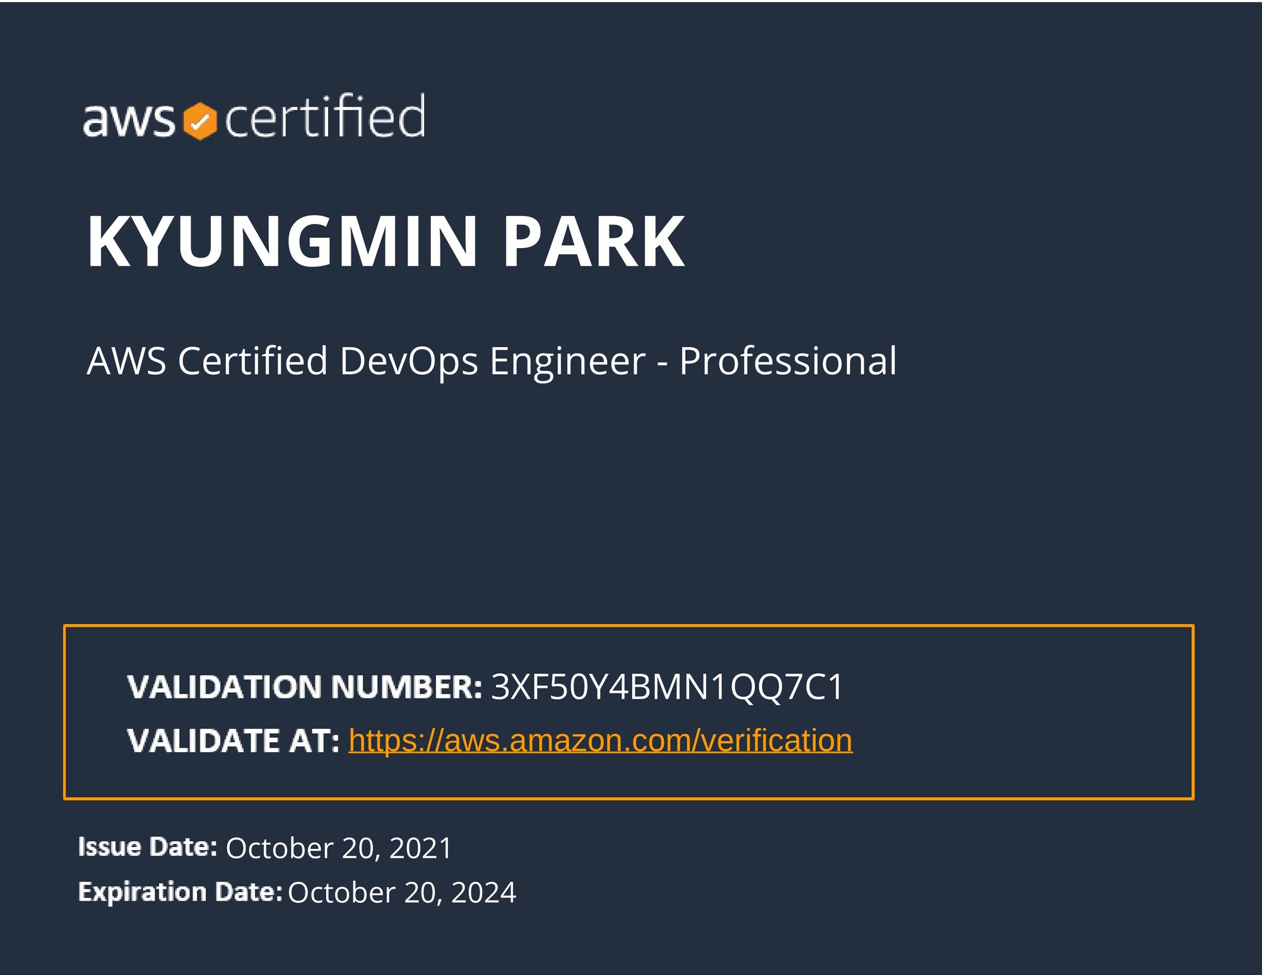Select the name KYUNGMIN PARK
The height and width of the screenshot is (975, 1262).
[386, 242]
